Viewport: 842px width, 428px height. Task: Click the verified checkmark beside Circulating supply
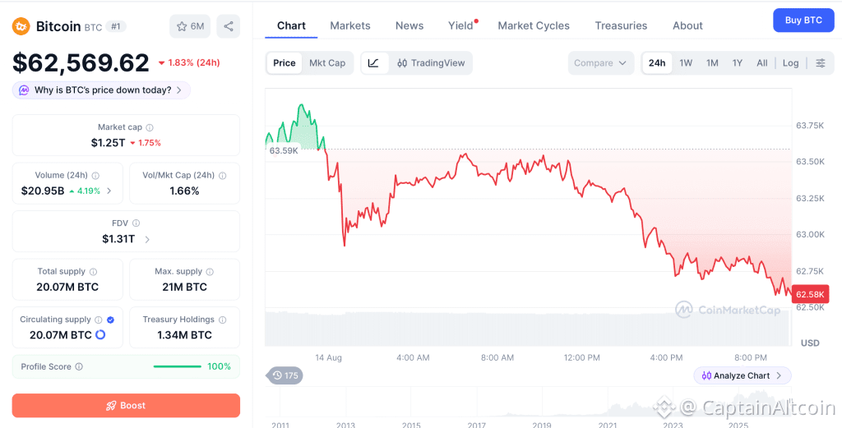point(111,320)
